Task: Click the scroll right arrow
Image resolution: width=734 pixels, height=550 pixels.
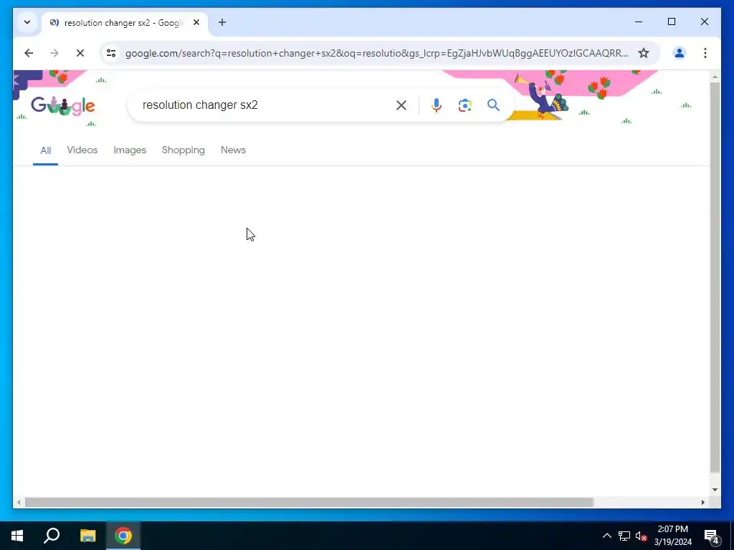Action: pyautogui.click(x=703, y=502)
